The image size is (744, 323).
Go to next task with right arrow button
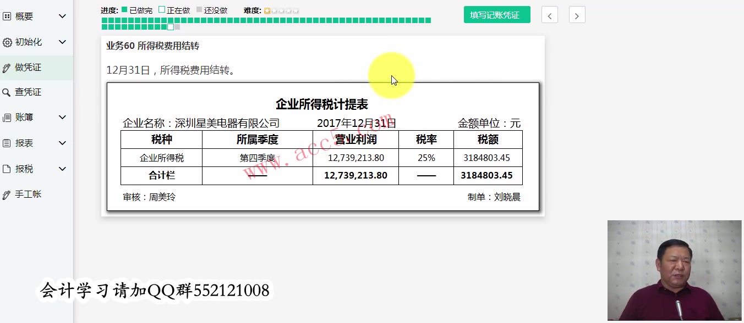coord(577,15)
